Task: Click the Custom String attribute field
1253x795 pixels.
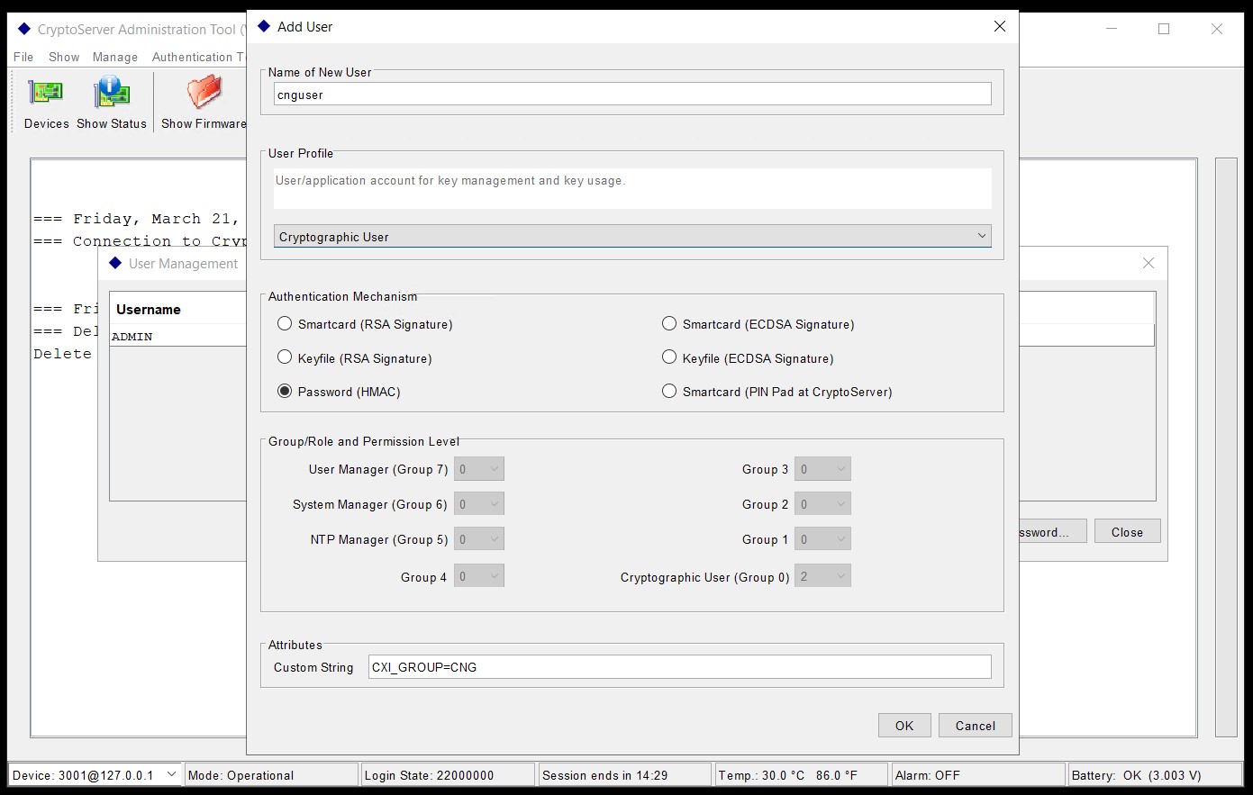Action: tap(680, 667)
